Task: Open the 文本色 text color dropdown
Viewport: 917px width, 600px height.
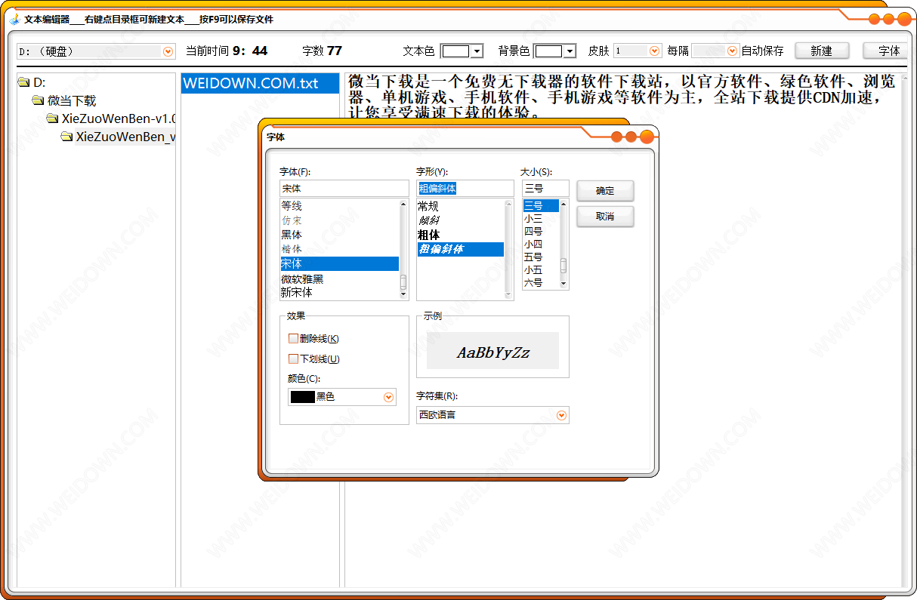Action: point(477,51)
